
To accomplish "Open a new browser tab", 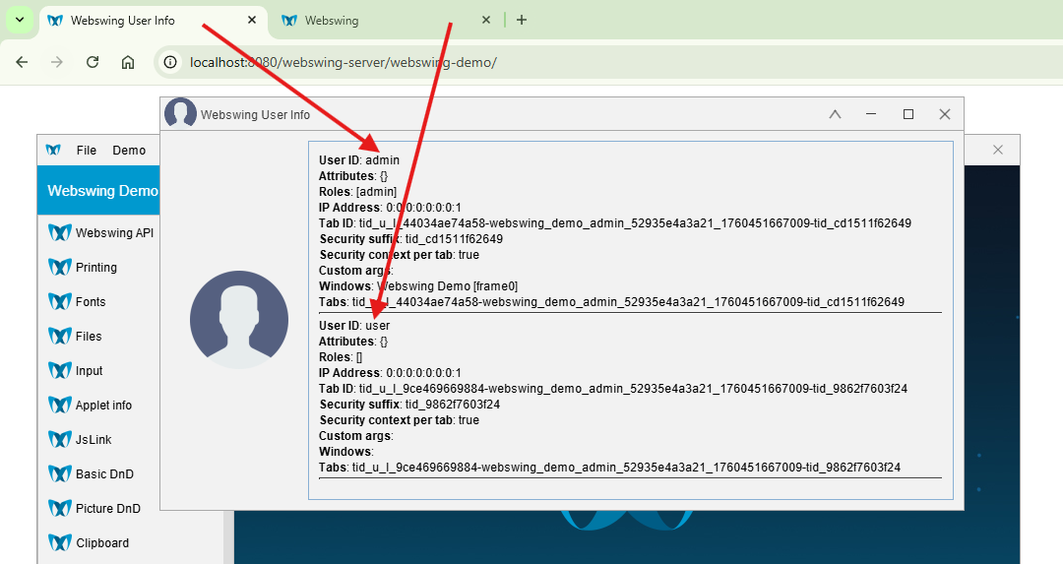I will [x=522, y=20].
